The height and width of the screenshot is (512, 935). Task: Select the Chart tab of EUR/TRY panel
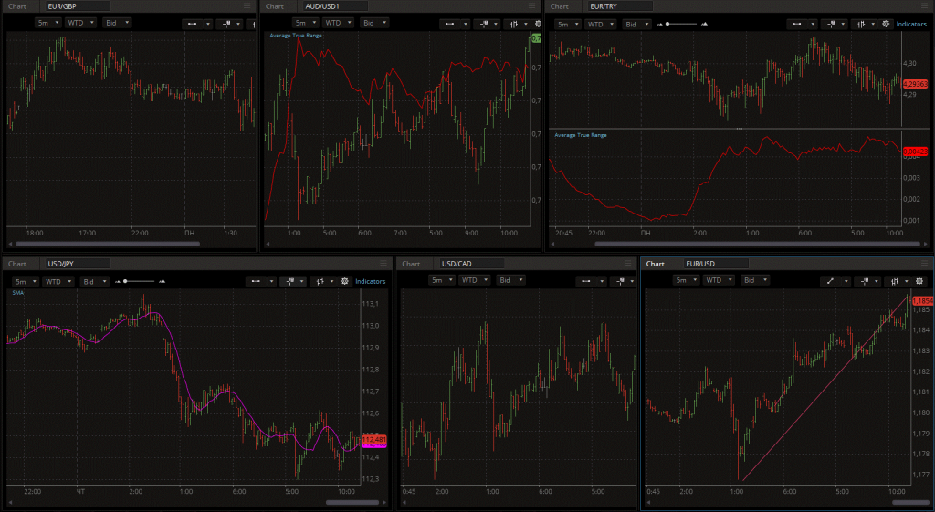(x=560, y=6)
